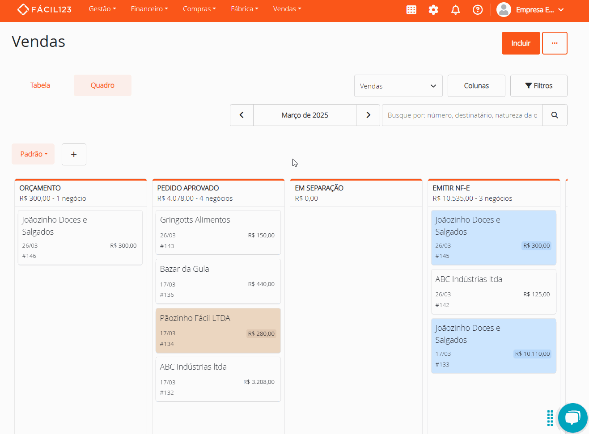Click the dotted handle beside chat bubble
The image size is (589, 434).
(x=550, y=418)
